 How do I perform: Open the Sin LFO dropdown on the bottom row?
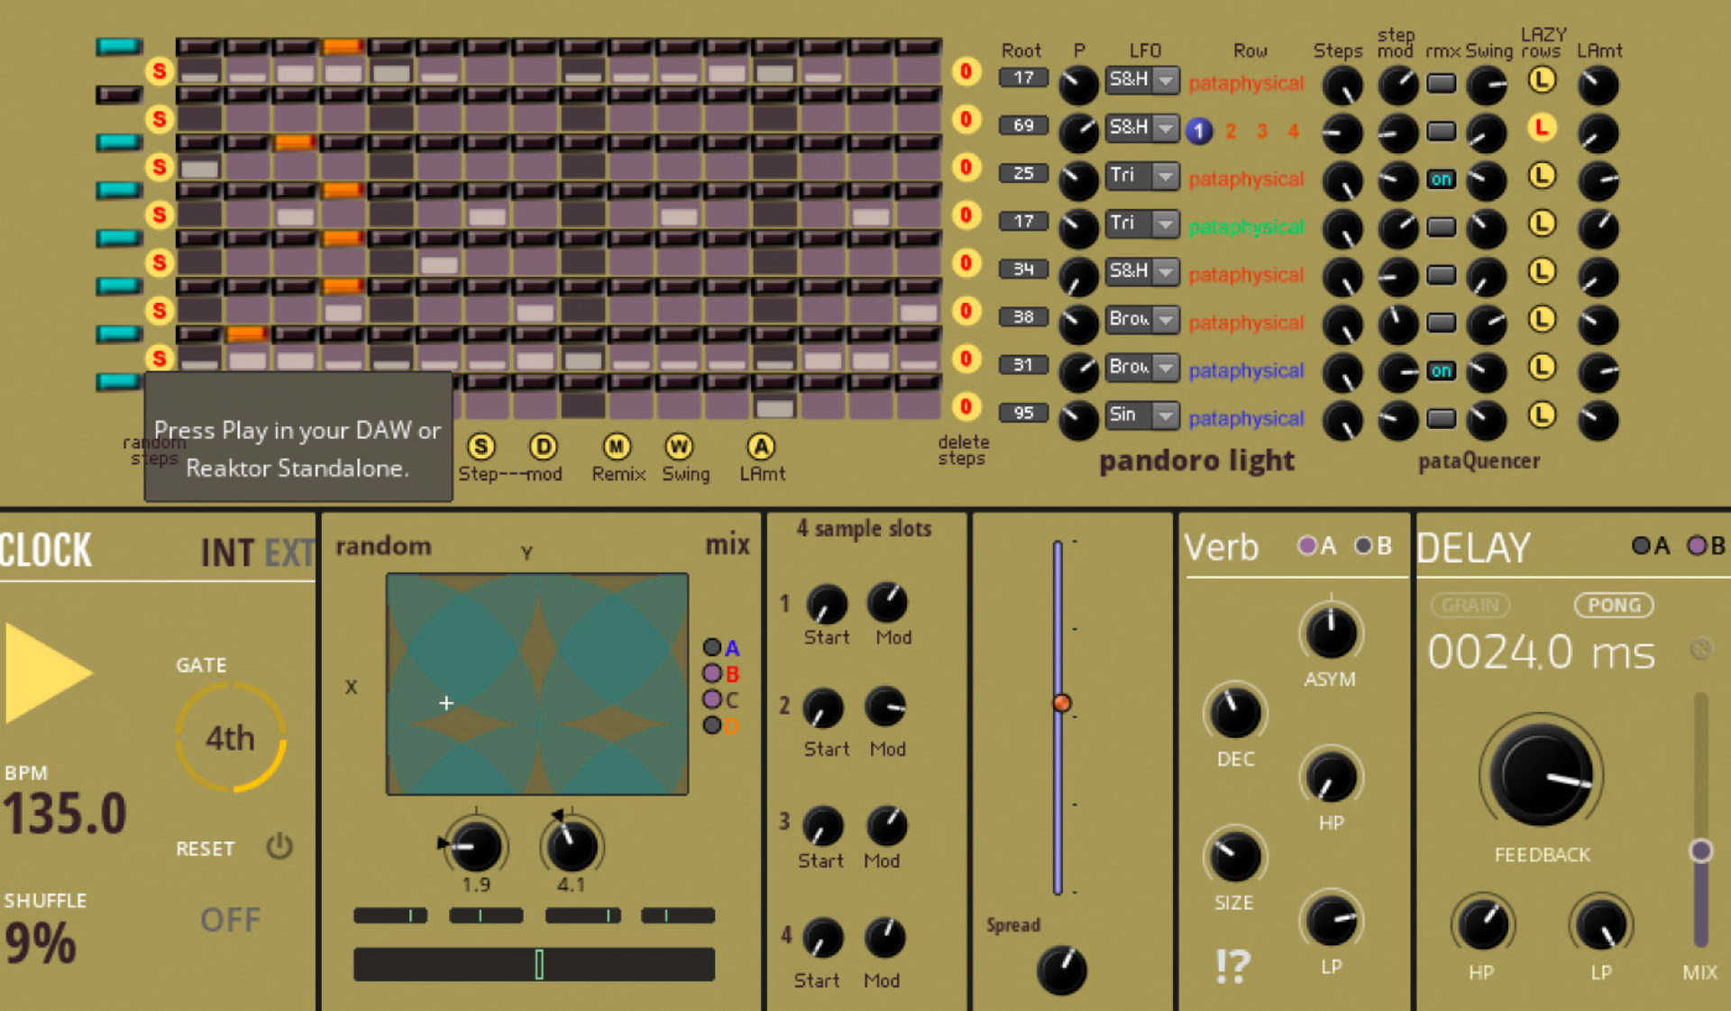pos(1140,415)
